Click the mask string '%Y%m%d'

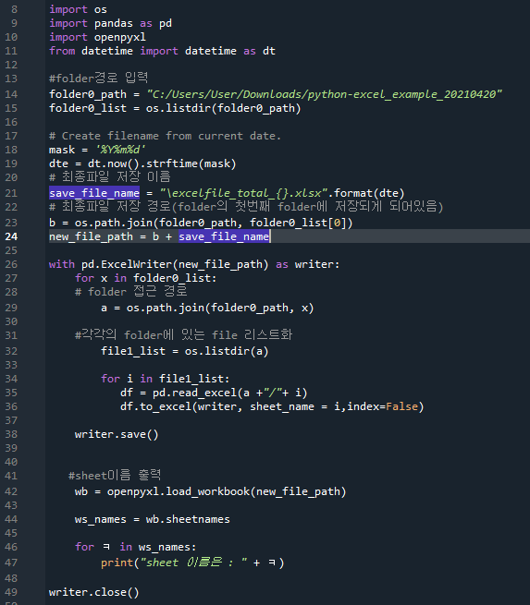(x=120, y=150)
